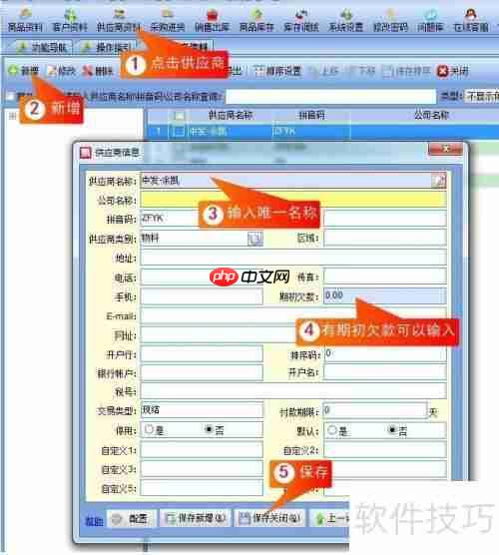This screenshot has height=555, width=499.
Task: Click the 帮助 link in dialog footer
Action: (x=95, y=521)
